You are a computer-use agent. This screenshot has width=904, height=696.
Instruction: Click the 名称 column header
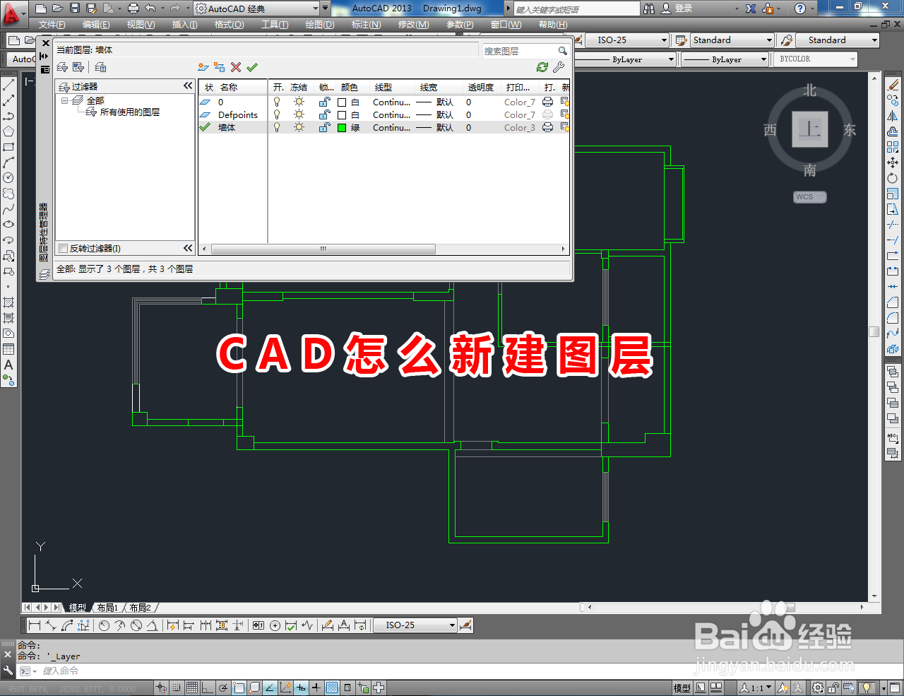(x=229, y=87)
